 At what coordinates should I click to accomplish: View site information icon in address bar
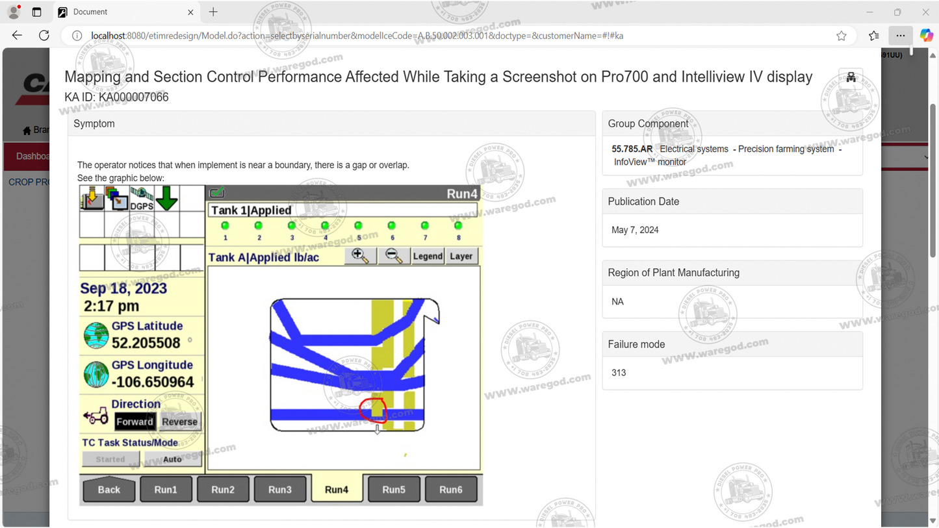tap(77, 36)
